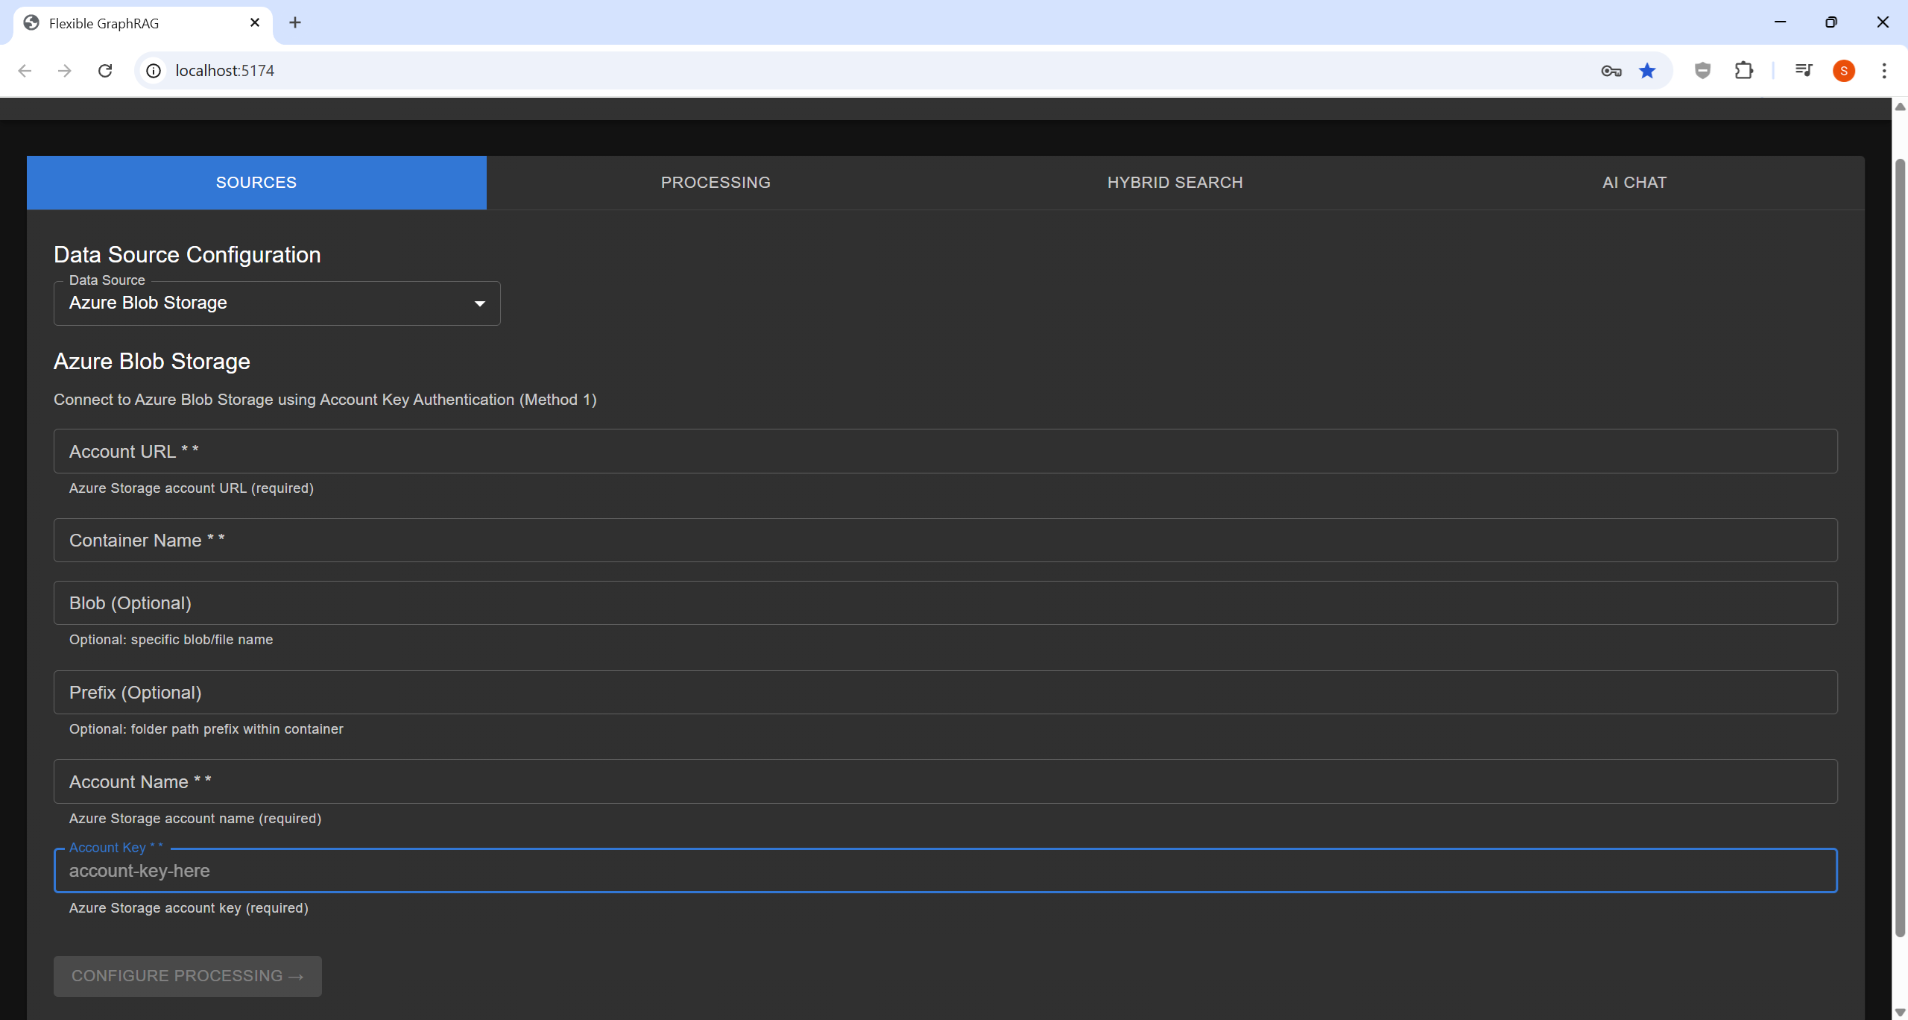Click the scrollbar down arrow
This screenshot has height=1020, width=1908.
coord(1900,1011)
